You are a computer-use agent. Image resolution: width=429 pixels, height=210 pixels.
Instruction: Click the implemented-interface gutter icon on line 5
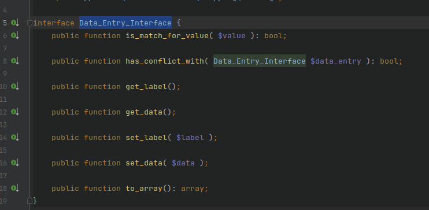pos(15,23)
